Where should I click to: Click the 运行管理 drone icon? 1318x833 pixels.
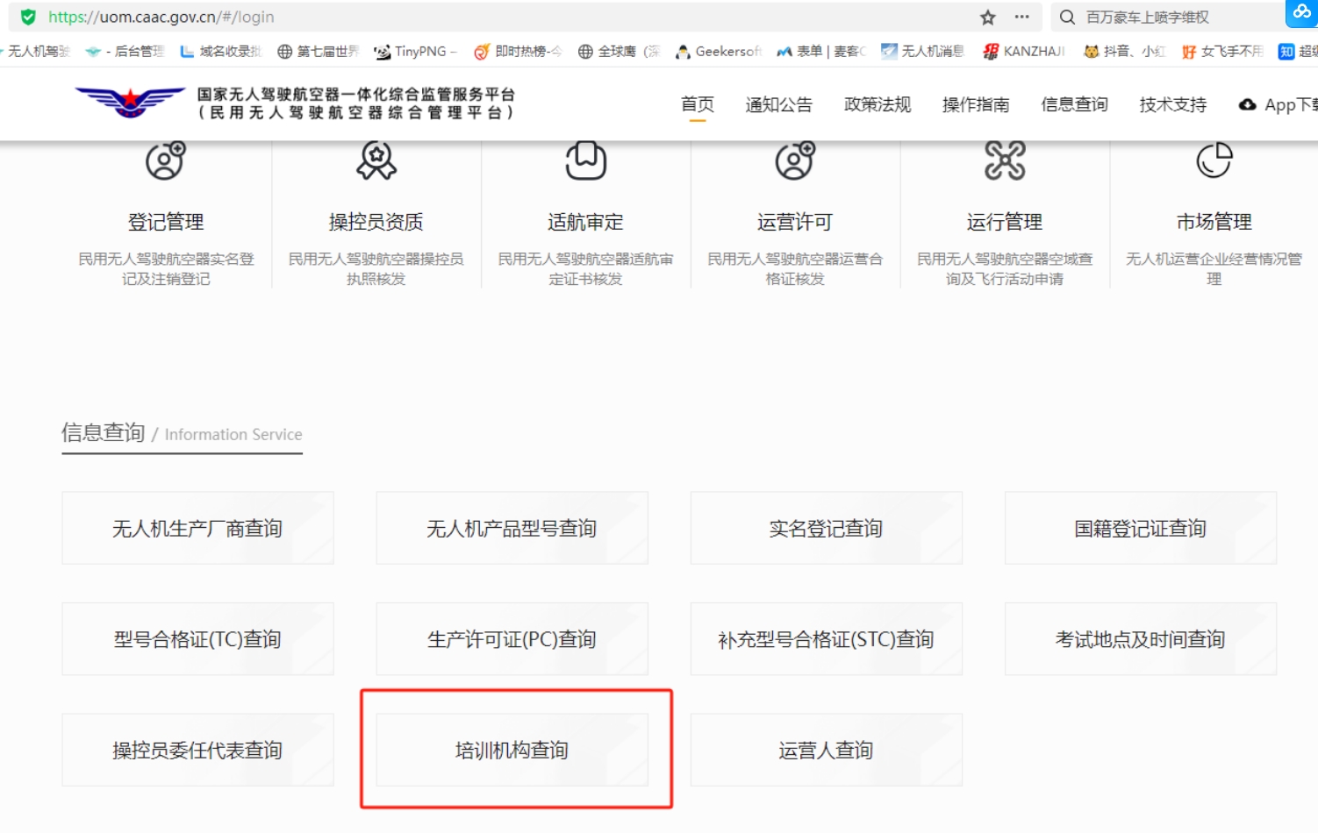[x=1005, y=161]
